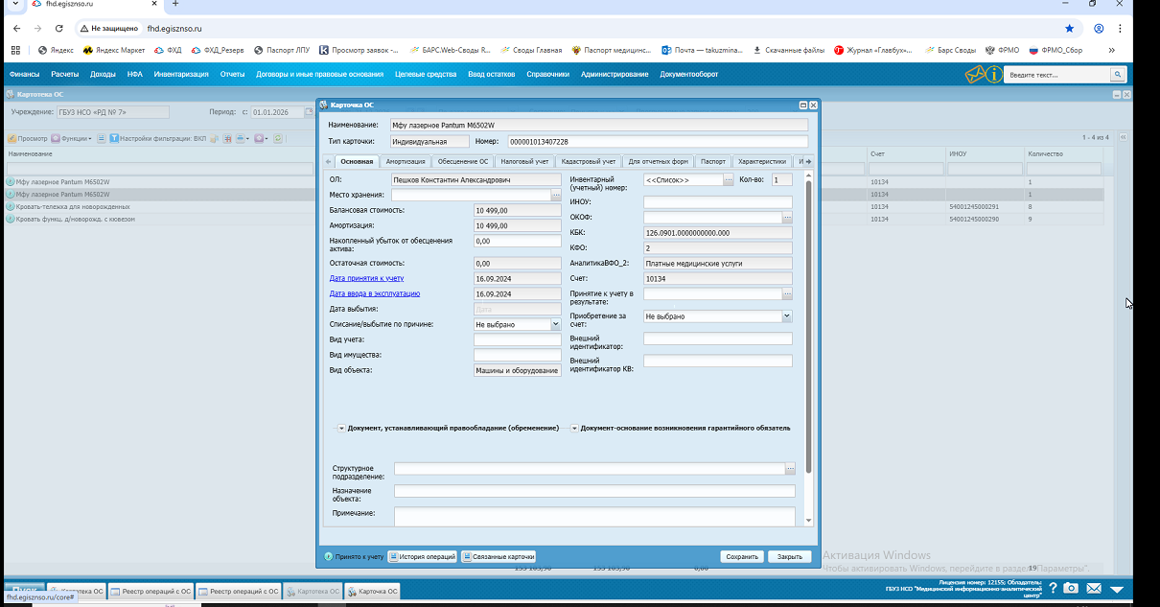The height and width of the screenshot is (607, 1160).
Task: Open the Приобретение за счет dropdown
Action: click(787, 315)
